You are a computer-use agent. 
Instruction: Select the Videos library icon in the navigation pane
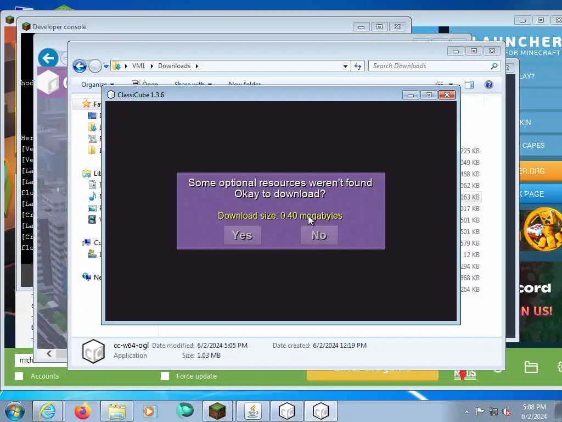tap(92, 219)
